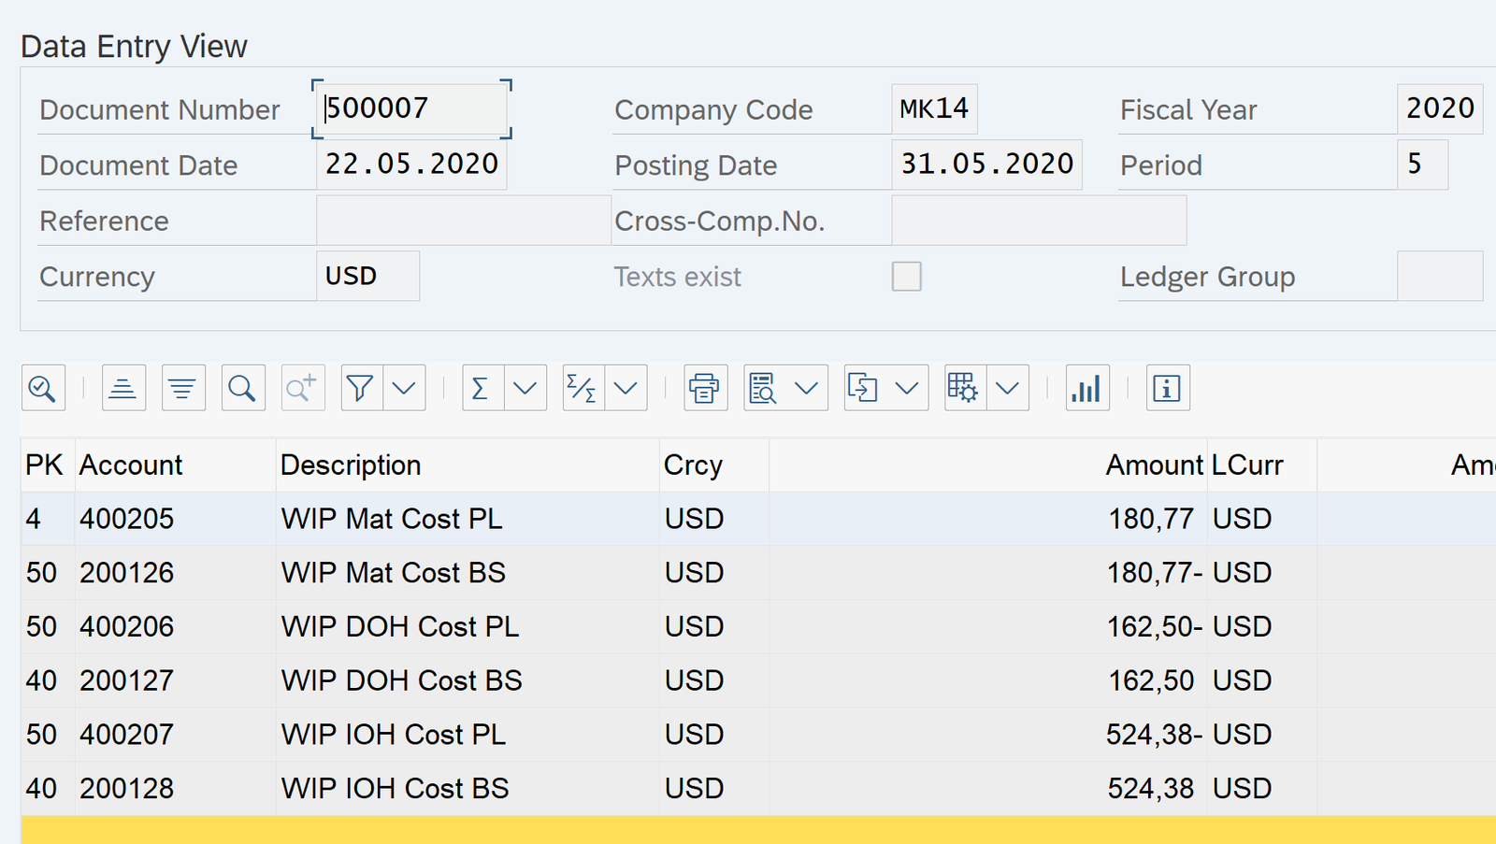The width and height of the screenshot is (1496, 844).
Task: Click the Amount column header
Action: 1154,465
